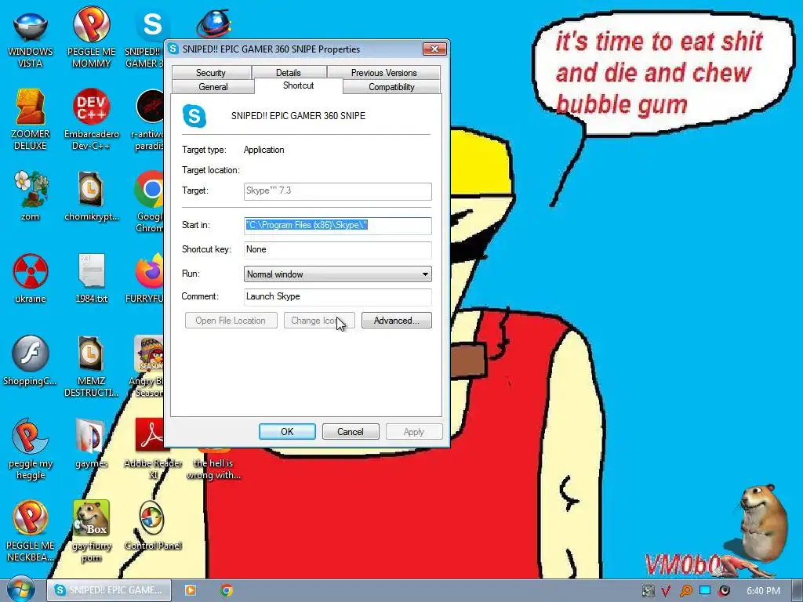Screen dimensions: 803x602
Task: Select the Google Chrome desktop icon
Action: [149, 201]
